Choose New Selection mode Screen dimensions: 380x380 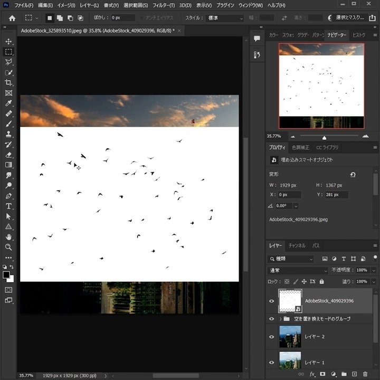[x=50, y=18]
